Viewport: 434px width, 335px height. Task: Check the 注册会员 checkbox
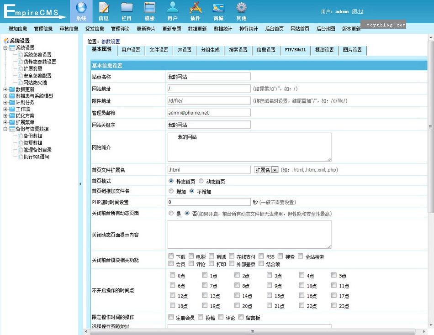[x=171, y=317]
